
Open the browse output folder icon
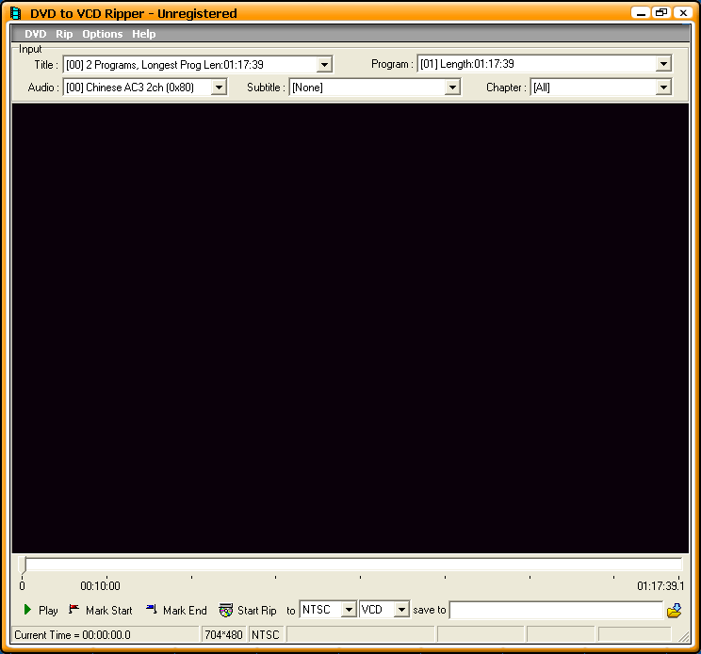pos(675,611)
